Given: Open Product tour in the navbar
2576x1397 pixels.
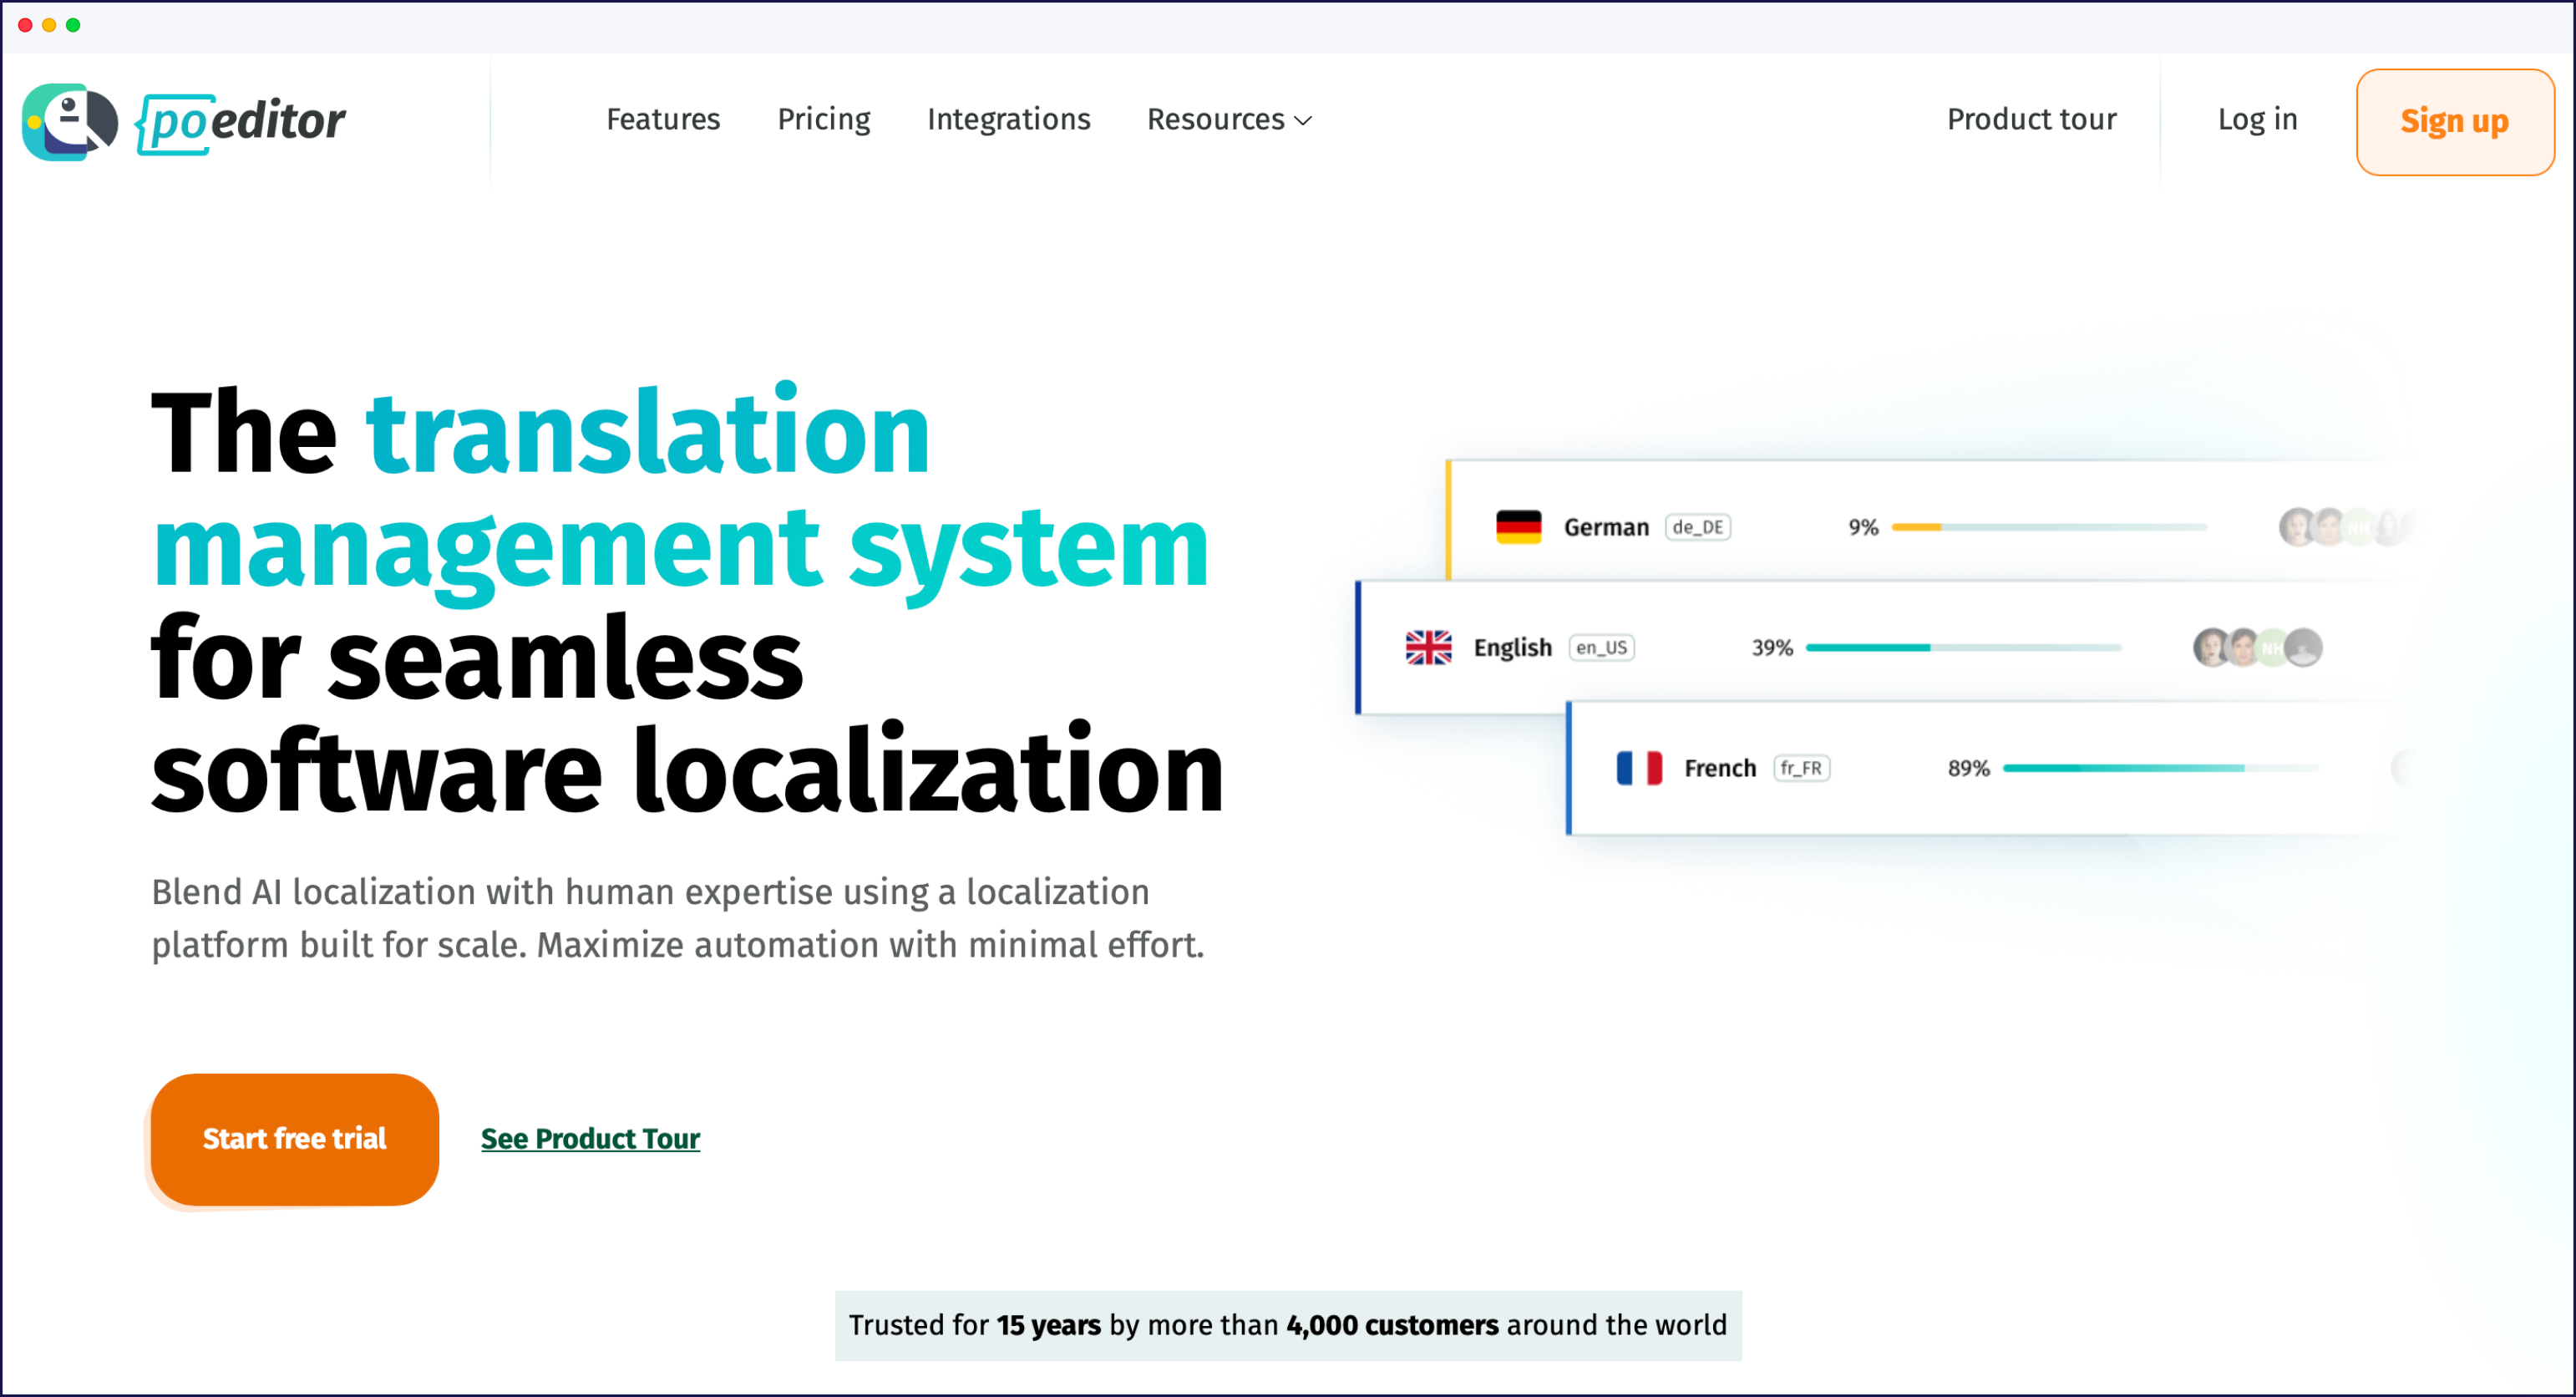Looking at the screenshot, I should [2031, 120].
